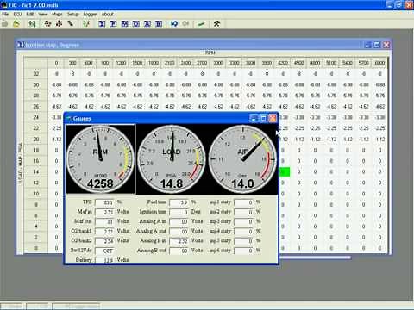Click the inj-6 duty field
This screenshot has height=310, width=414.
[244, 251]
